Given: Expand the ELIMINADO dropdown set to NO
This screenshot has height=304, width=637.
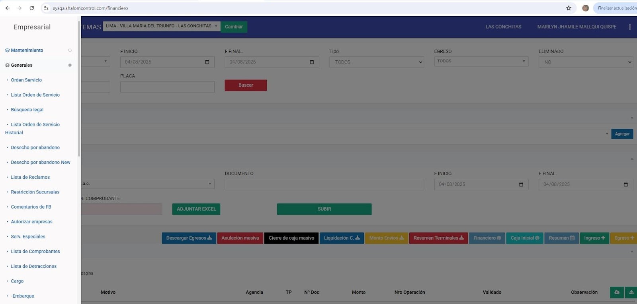Looking at the screenshot, I should (585, 62).
